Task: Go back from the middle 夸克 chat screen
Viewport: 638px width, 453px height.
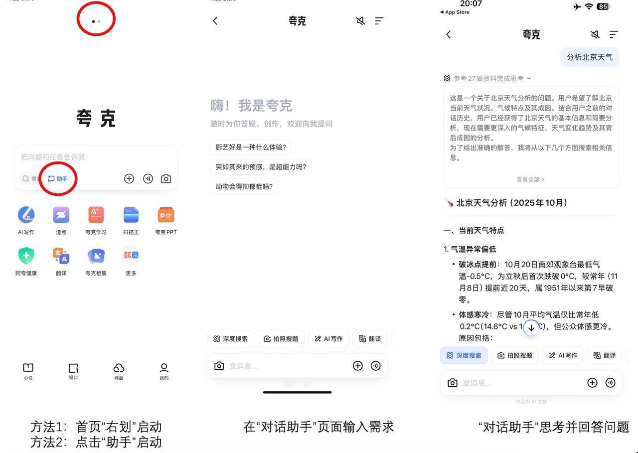Action: click(215, 21)
